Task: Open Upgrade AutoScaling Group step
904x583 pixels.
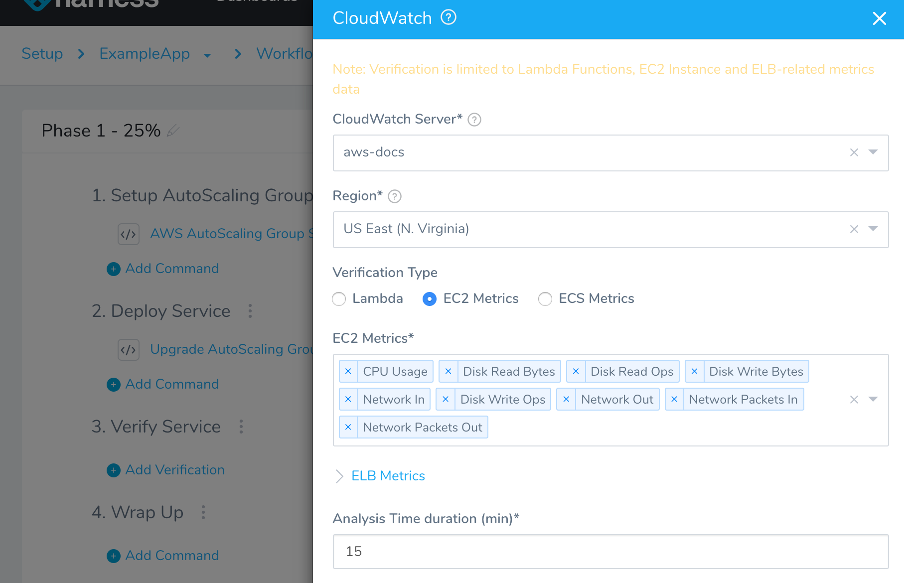Action: [232, 349]
